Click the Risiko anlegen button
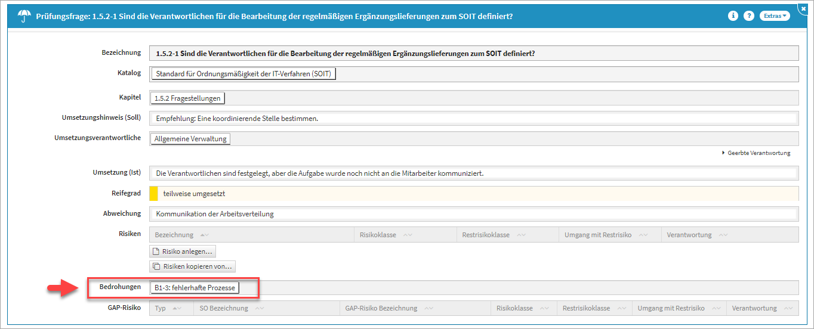This screenshot has width=814, height=329. click(x=183, y=252)
